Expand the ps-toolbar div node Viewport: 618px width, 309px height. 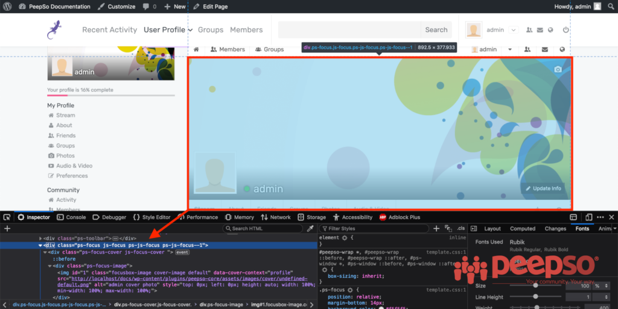[x=41, y=239]
